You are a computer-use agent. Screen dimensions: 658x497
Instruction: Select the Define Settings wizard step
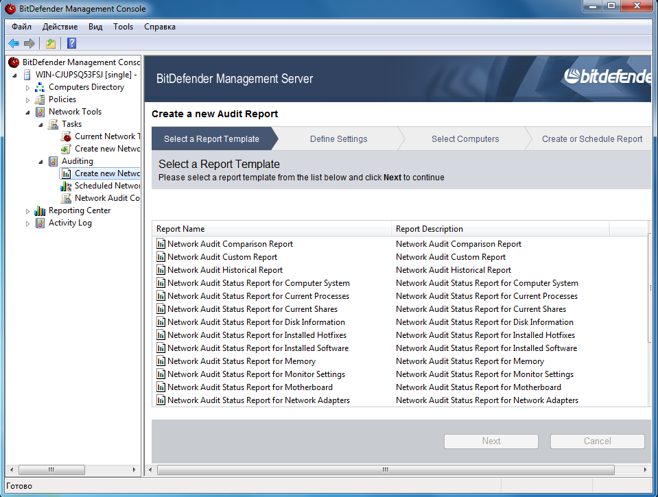coord(339,139)
